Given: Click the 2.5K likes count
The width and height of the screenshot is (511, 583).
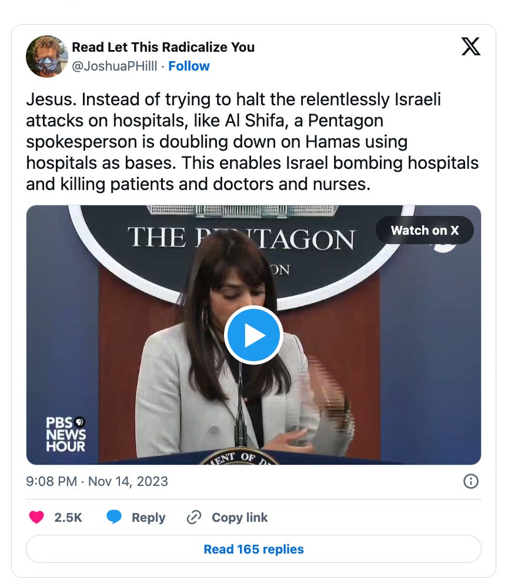Looking at the screenshot, I should click(68, 517).
